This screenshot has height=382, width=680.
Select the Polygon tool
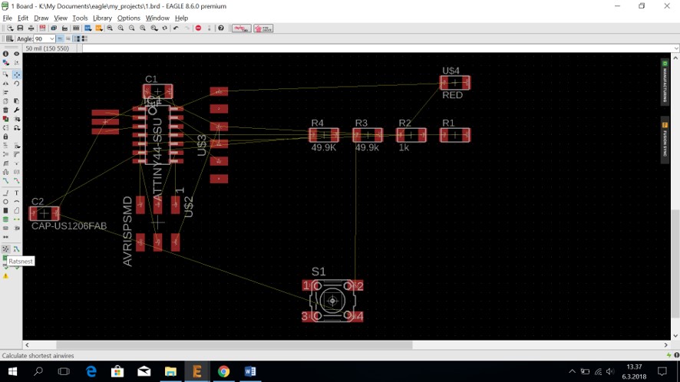click(x=16, y=211)
